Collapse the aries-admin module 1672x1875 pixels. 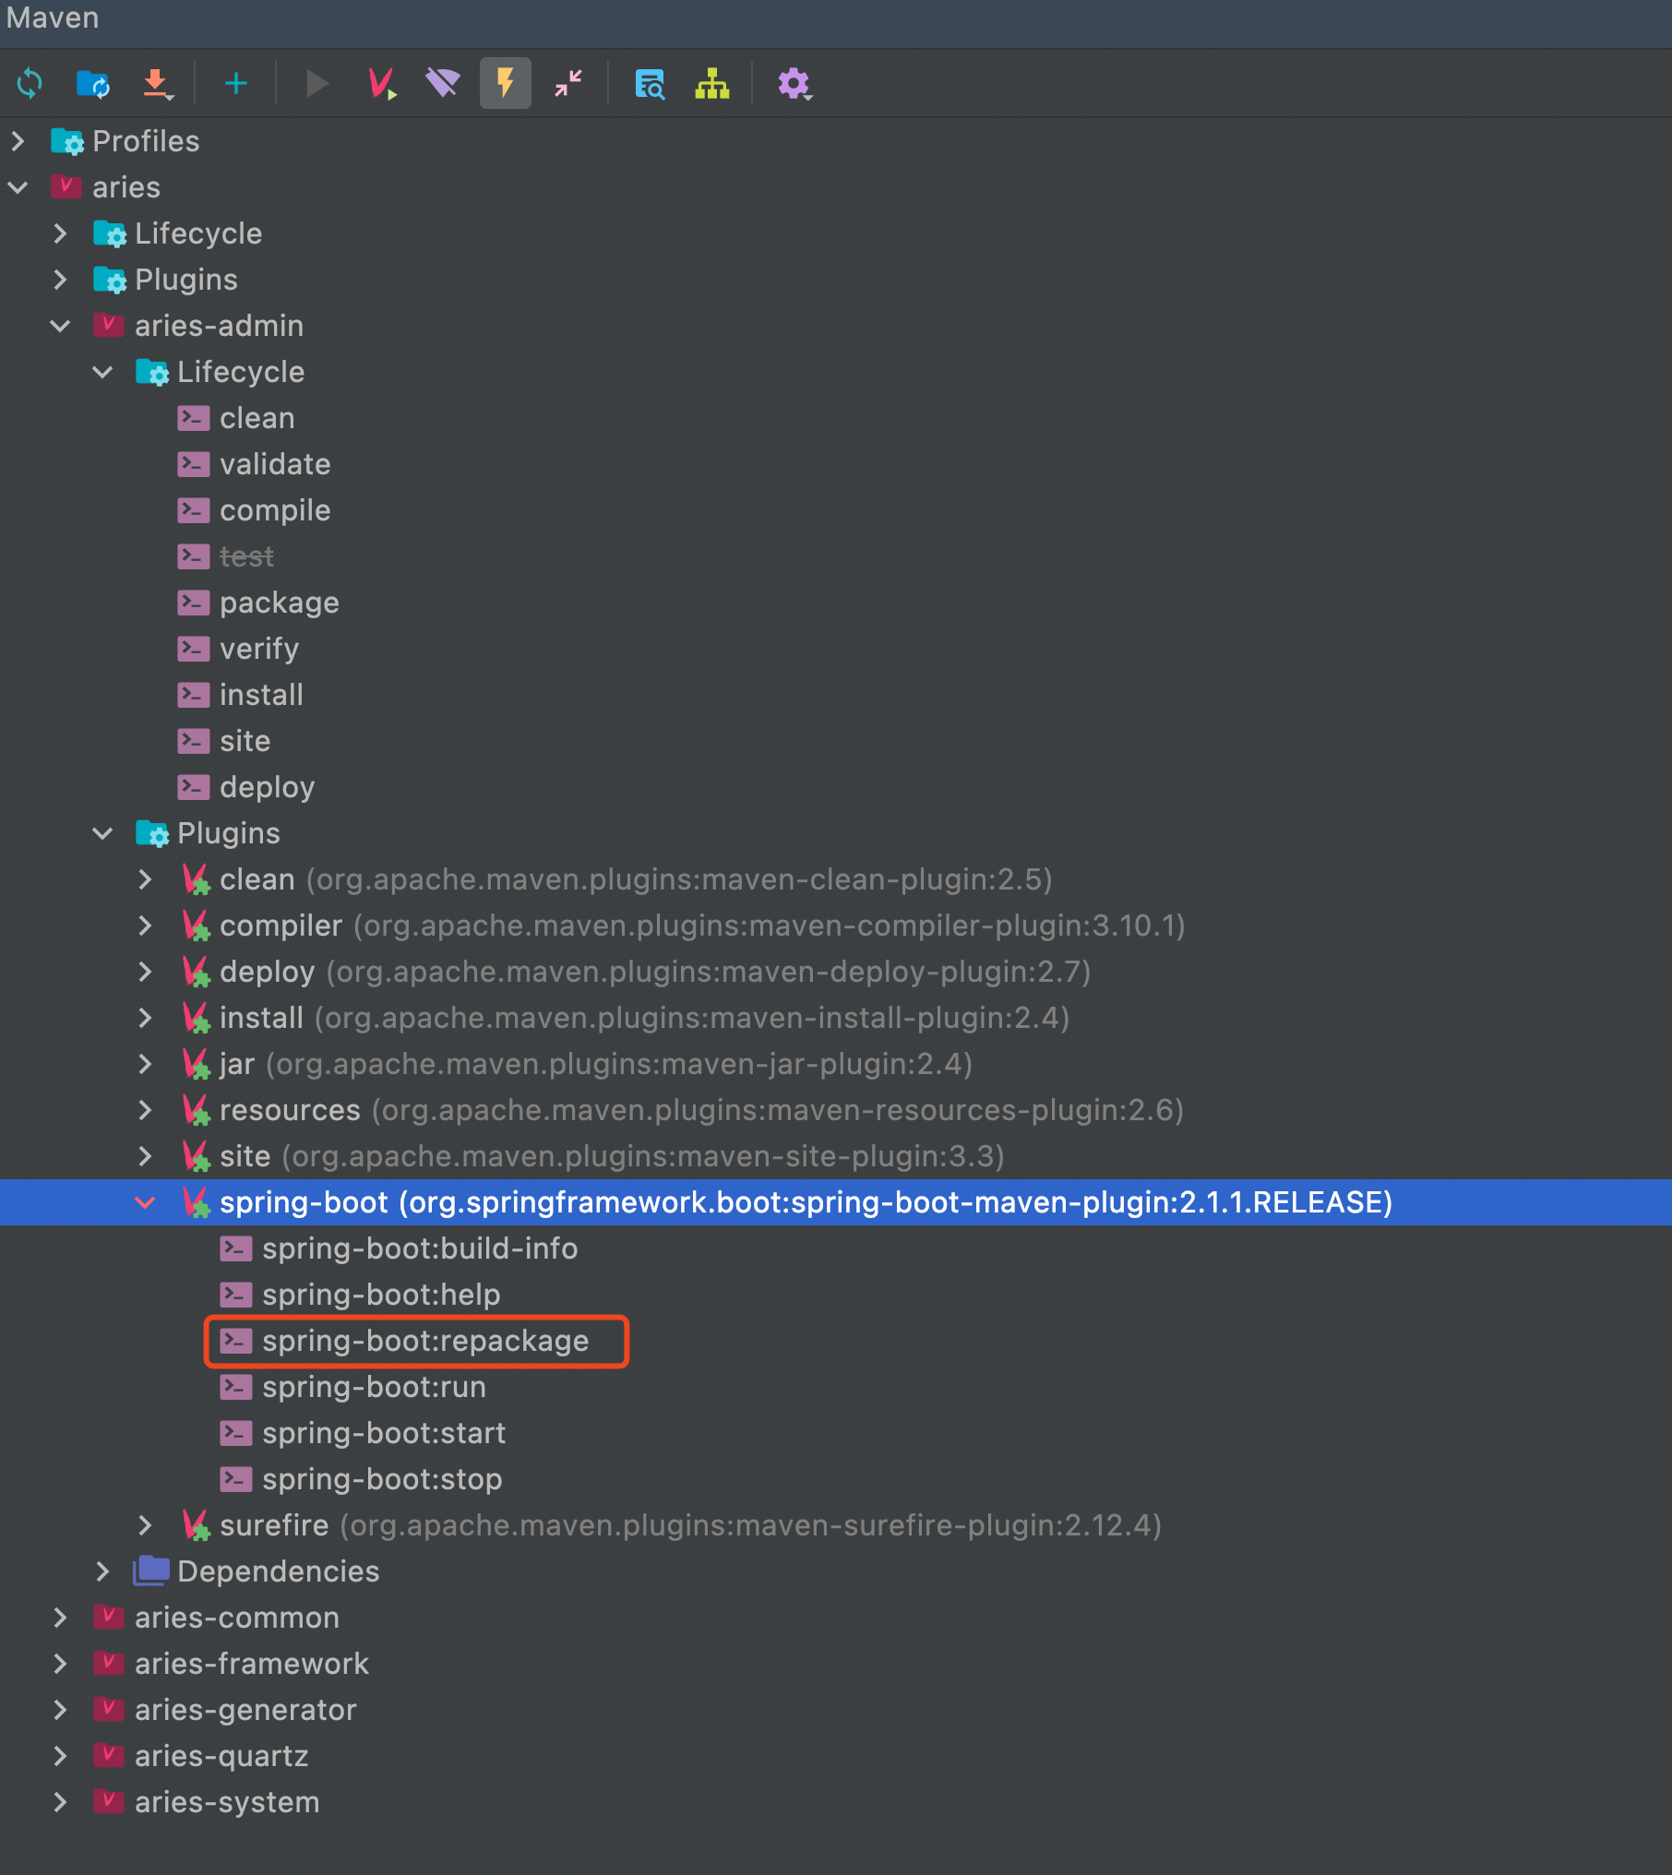(60, 326)
